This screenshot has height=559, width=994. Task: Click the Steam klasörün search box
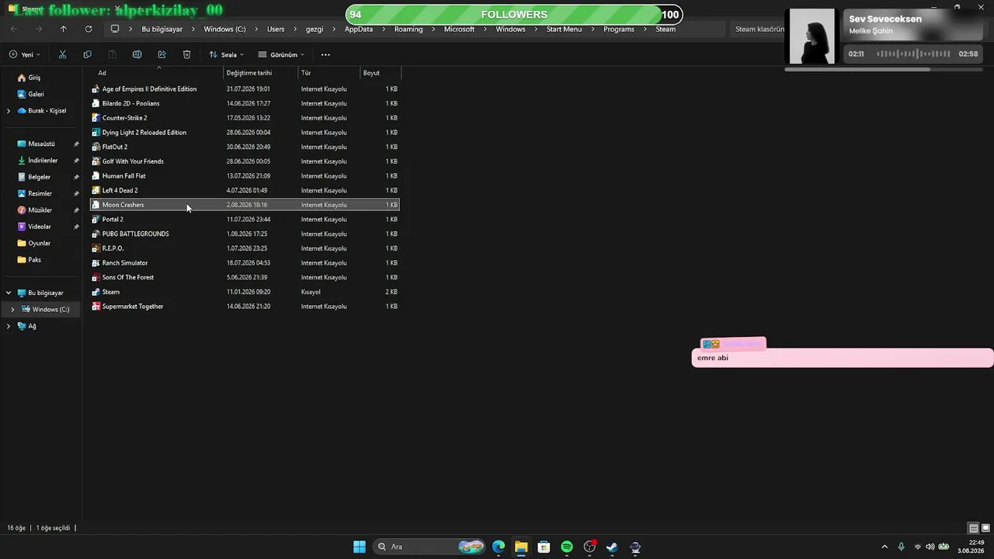759,29
